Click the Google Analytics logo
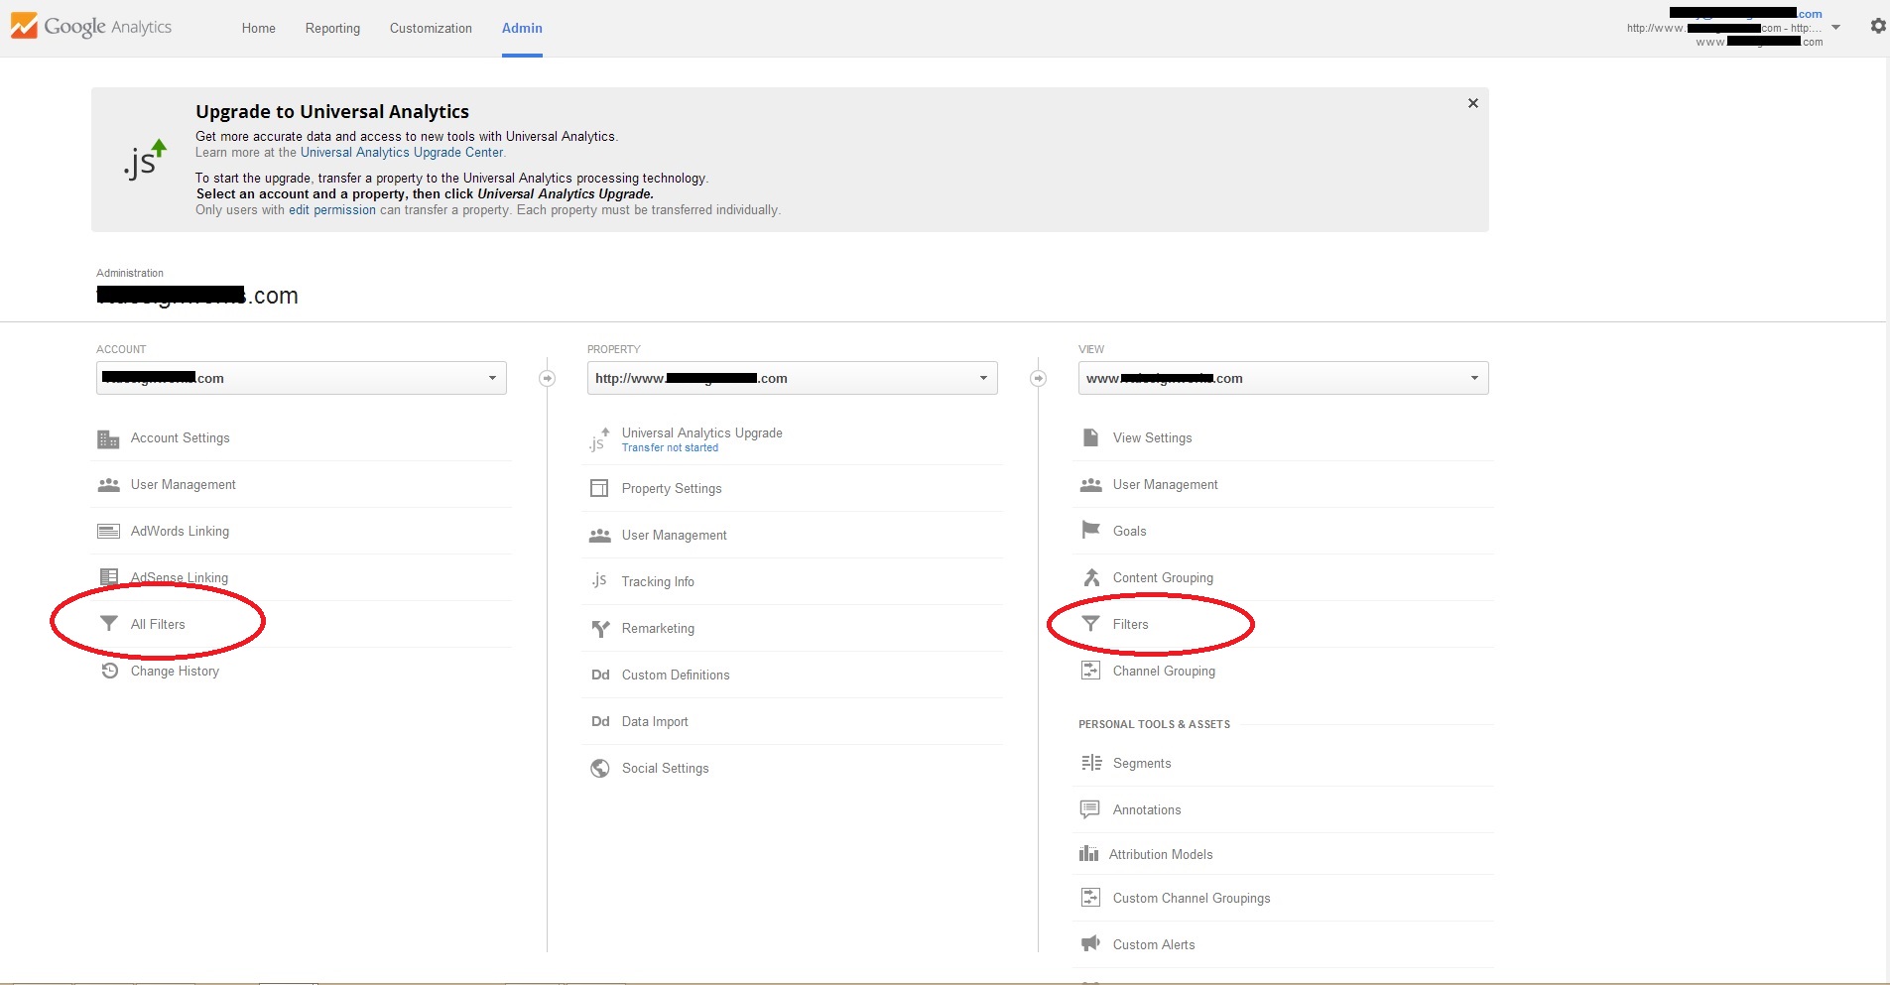Viewport: 1890px width, 985px height. pyautogui.click(x=91, y=27)
